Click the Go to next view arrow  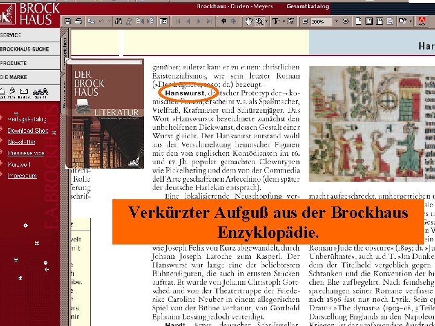click(234, 21)
